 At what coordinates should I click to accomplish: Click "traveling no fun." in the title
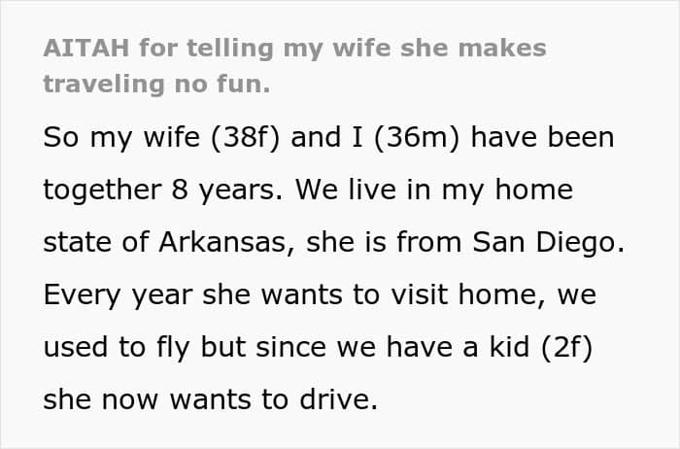(x=156, y=85)
